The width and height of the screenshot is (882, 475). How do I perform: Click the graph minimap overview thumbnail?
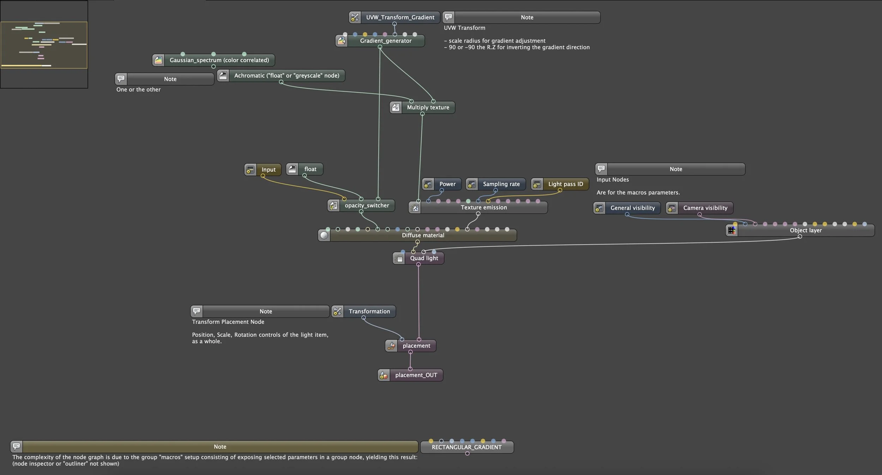click(x=44, y=44)
